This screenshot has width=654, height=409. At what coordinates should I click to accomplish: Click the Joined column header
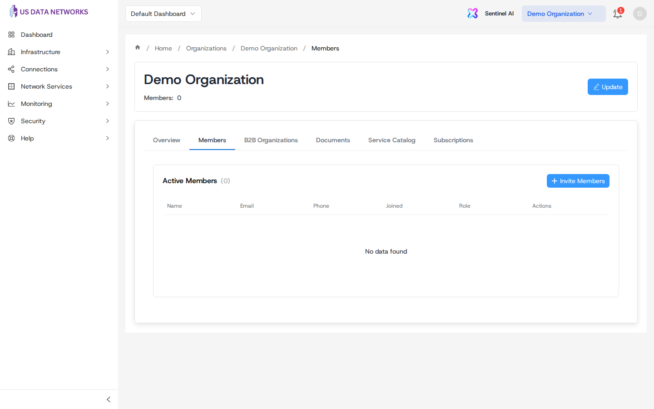tap(394, 206)
